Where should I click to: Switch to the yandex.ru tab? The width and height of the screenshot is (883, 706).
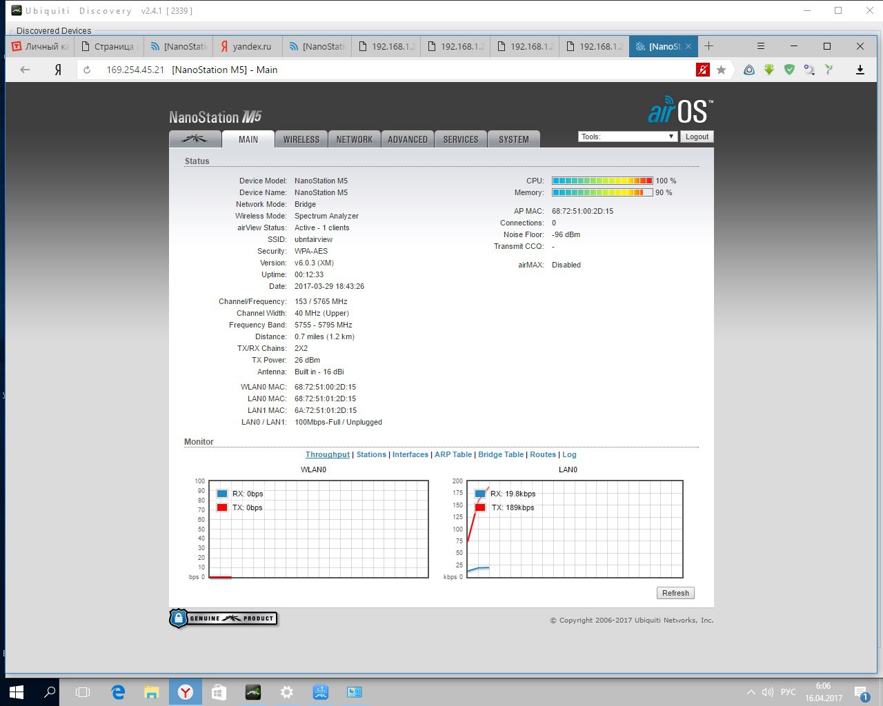click(247, 46)
